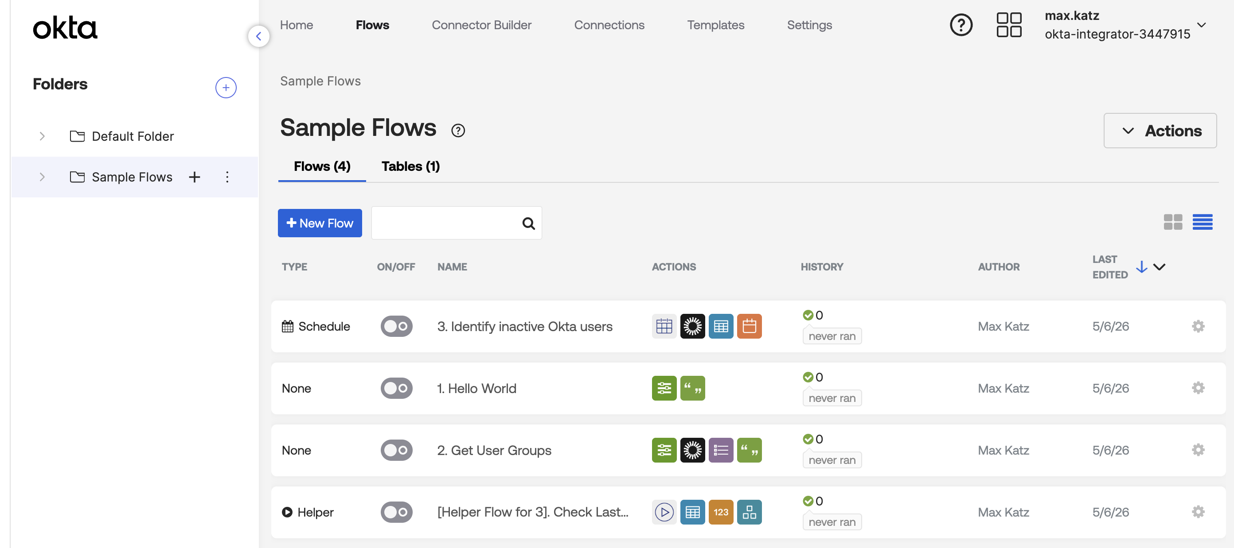The width and height of the screenshot is (1234, 548).
Task: Open the Actions dropdown
Action: [1160, 131]
